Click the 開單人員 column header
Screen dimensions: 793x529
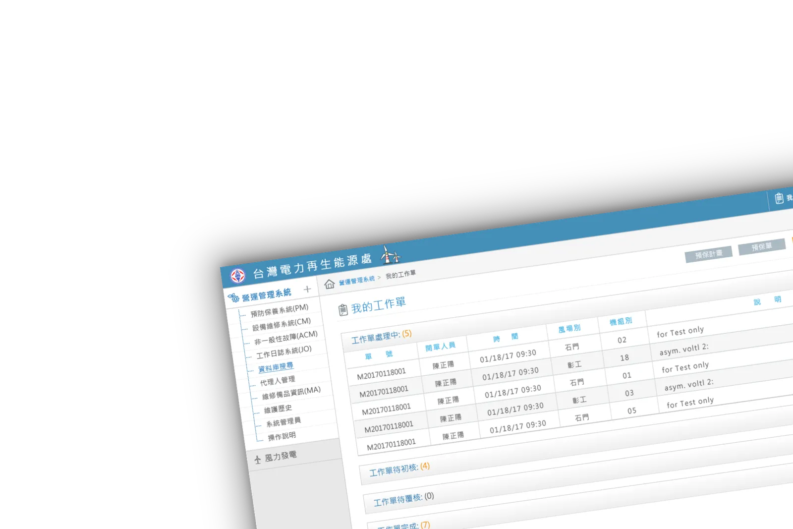[x=440, y=347]
